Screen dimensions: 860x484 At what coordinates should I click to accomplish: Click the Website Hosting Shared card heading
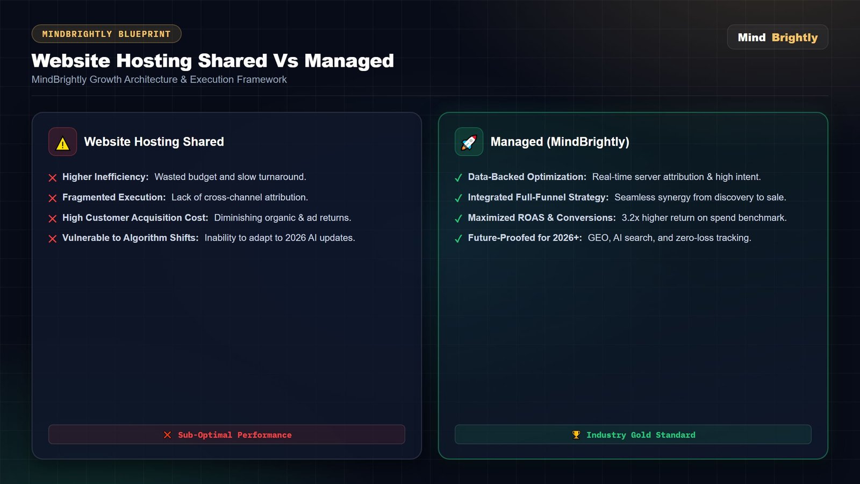[x=154, y=141]
